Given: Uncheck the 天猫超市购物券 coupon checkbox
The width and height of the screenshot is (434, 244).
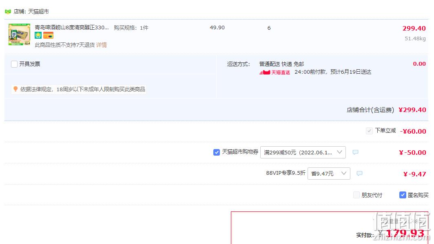Looking at the screenshot, I should coord(217,152).
